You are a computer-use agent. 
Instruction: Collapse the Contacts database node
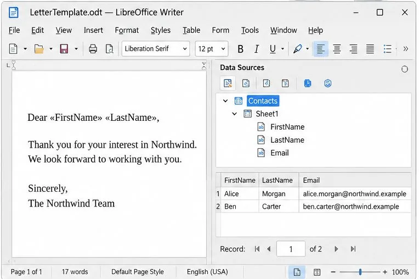(225, 101)
